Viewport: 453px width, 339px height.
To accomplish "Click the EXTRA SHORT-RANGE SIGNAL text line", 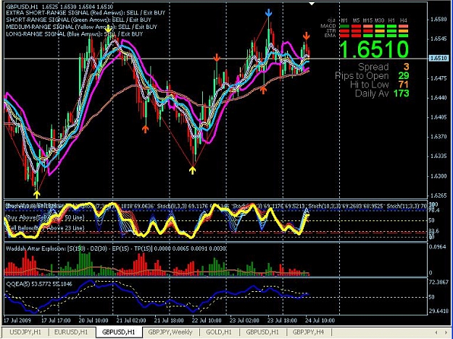I will click(86, 13).
